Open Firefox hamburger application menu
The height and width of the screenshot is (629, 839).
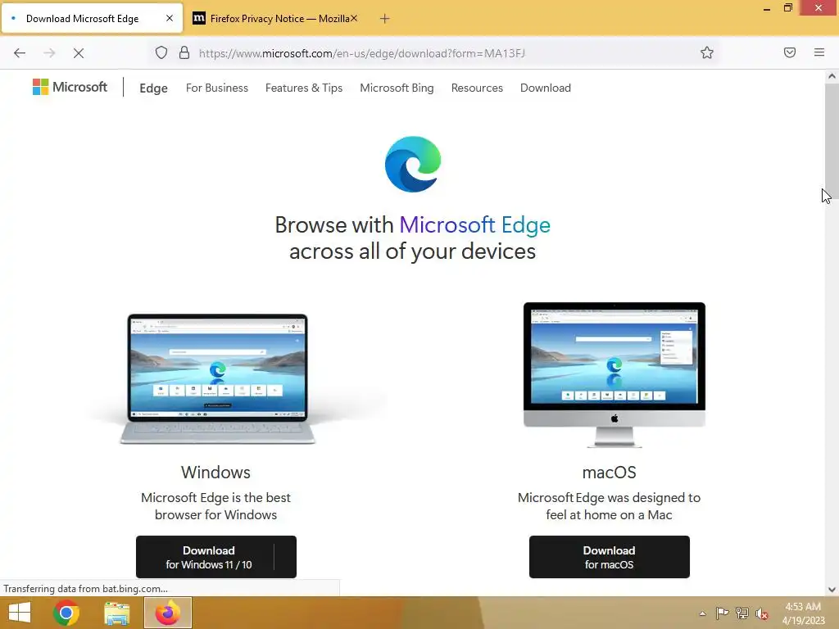pos(819,52)
